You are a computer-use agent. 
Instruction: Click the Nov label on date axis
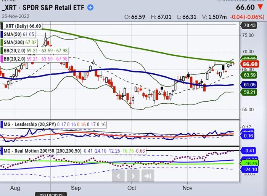pyautogui.click(x=188, y=188)
